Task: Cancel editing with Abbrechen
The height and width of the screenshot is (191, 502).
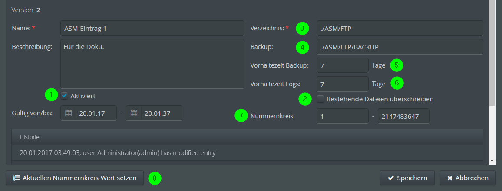Action: pos(468,178)
